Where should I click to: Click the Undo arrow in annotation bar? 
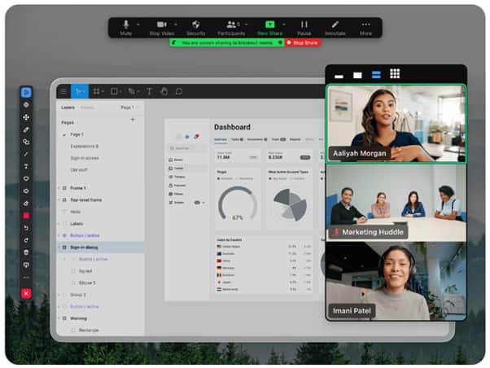pos(26,228)
